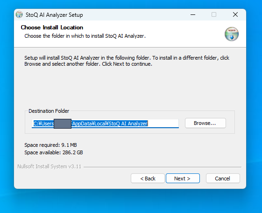Close the setup window
This screenshot has width=262, height=213.
point(235,14)
